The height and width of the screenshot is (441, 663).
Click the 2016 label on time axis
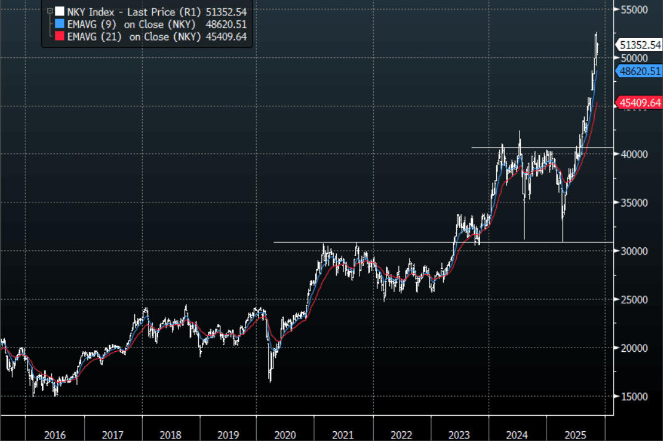pyautogui.click(x=55, y=434)
